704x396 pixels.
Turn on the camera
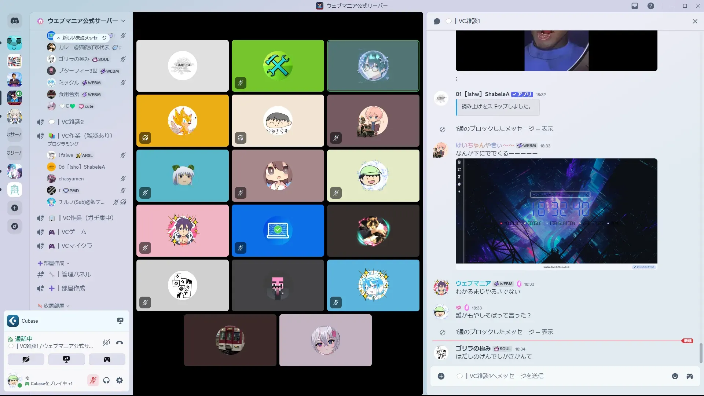(26, 359)
